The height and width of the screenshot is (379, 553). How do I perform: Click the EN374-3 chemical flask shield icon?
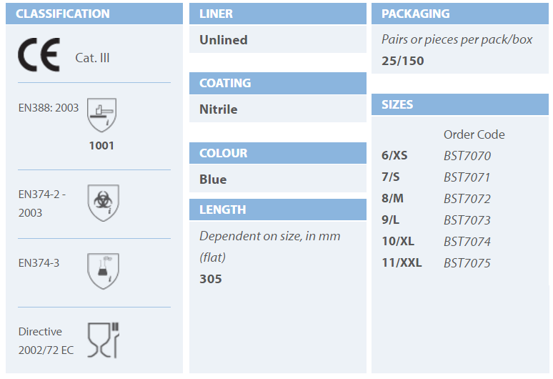pos(104,271)
